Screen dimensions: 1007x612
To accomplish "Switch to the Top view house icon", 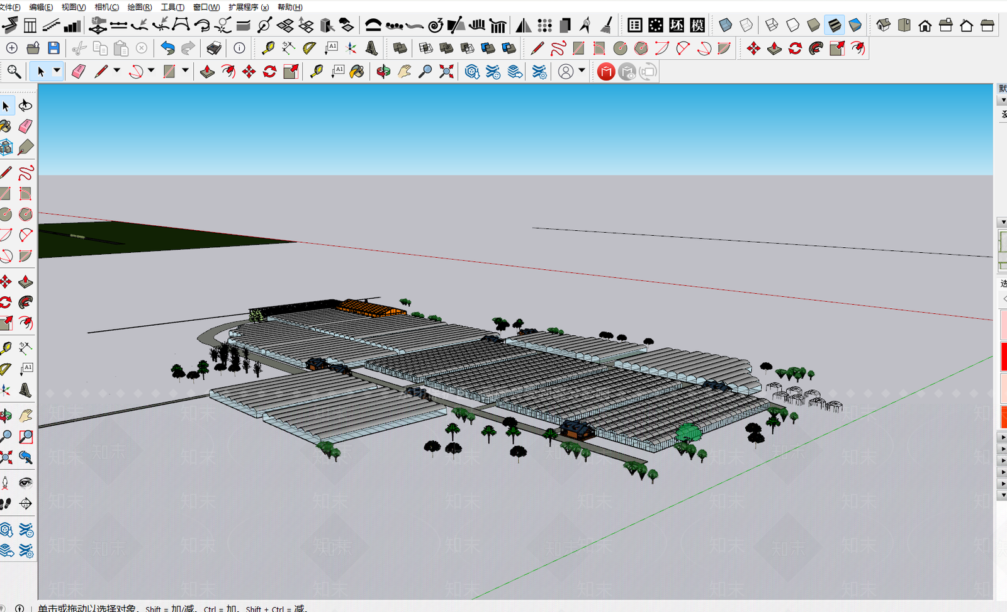I will pyautogui.click(x=904, y=25).
